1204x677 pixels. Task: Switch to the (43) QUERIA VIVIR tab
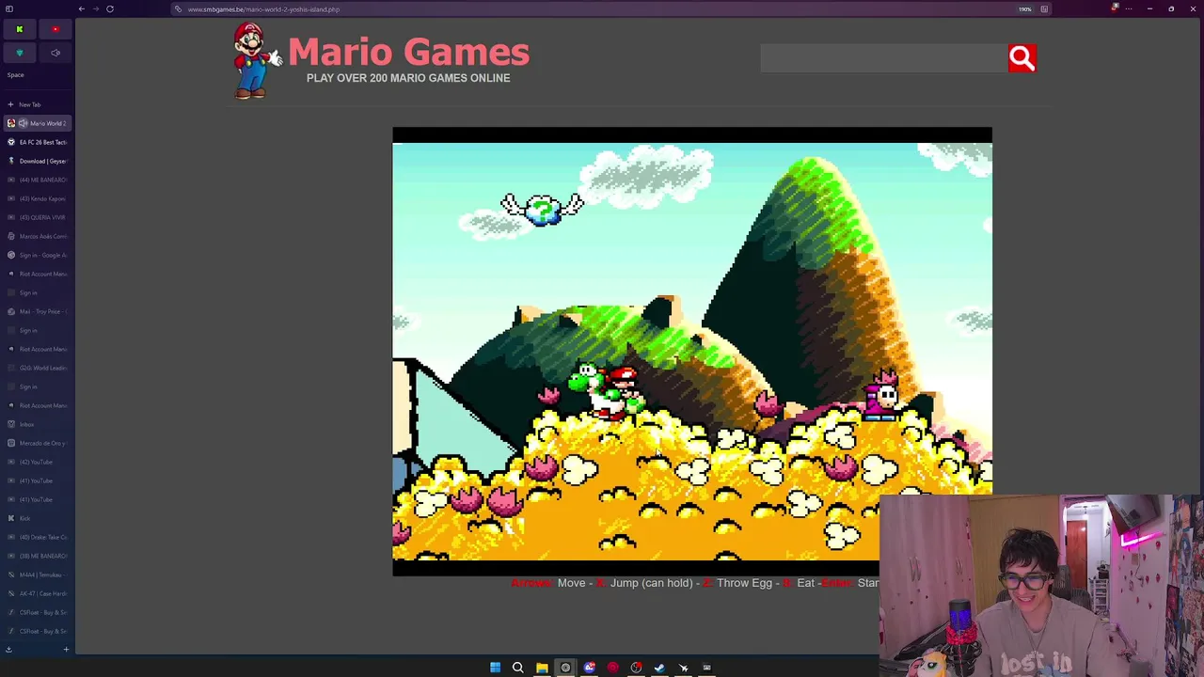pos(38,217)
